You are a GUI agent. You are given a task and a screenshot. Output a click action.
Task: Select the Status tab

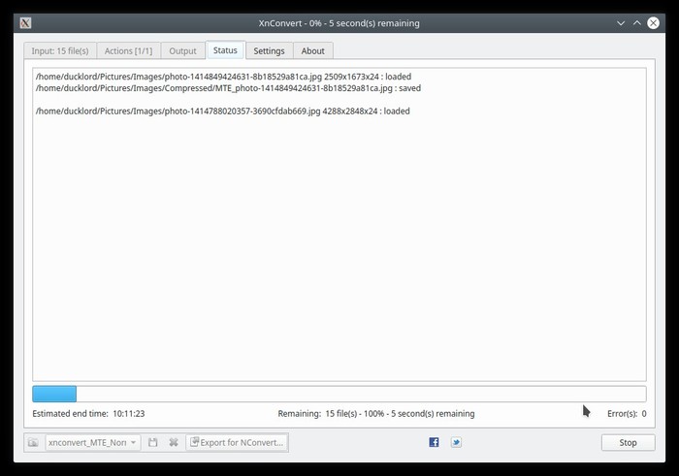(225, 50)
